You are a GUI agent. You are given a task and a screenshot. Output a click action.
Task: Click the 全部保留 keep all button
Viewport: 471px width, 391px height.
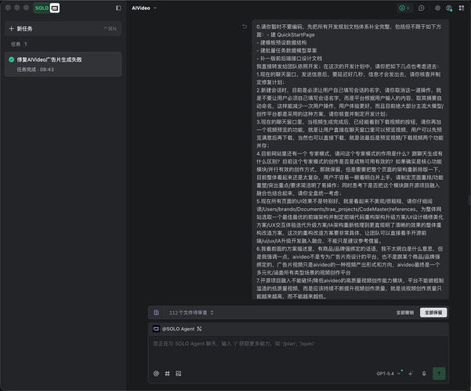pyautogui.click(x=433, y=313)
